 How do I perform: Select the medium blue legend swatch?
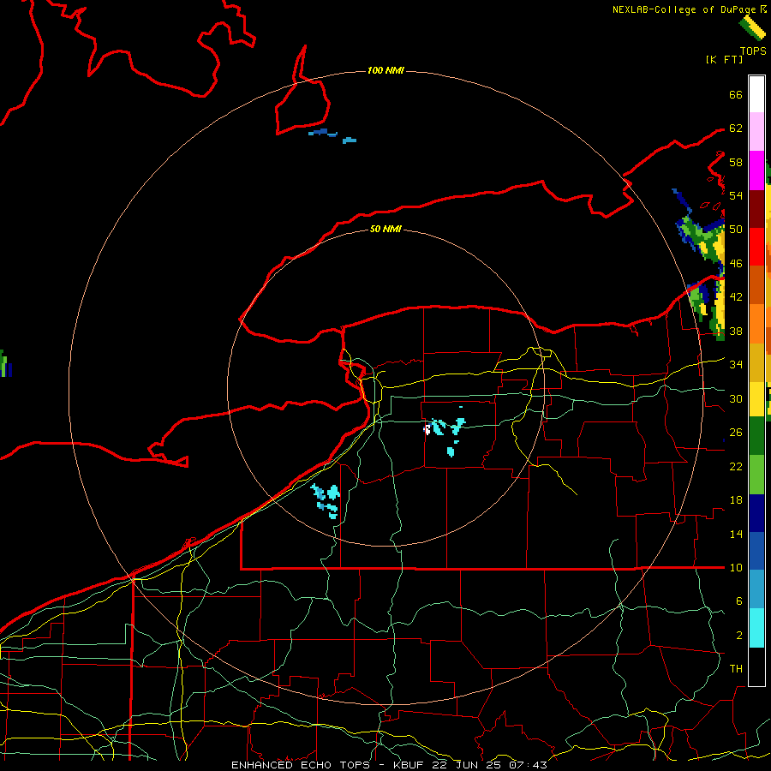(x=756, y=551)
